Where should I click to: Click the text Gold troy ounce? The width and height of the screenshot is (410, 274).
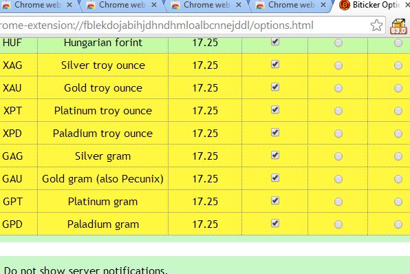point(103,88)
